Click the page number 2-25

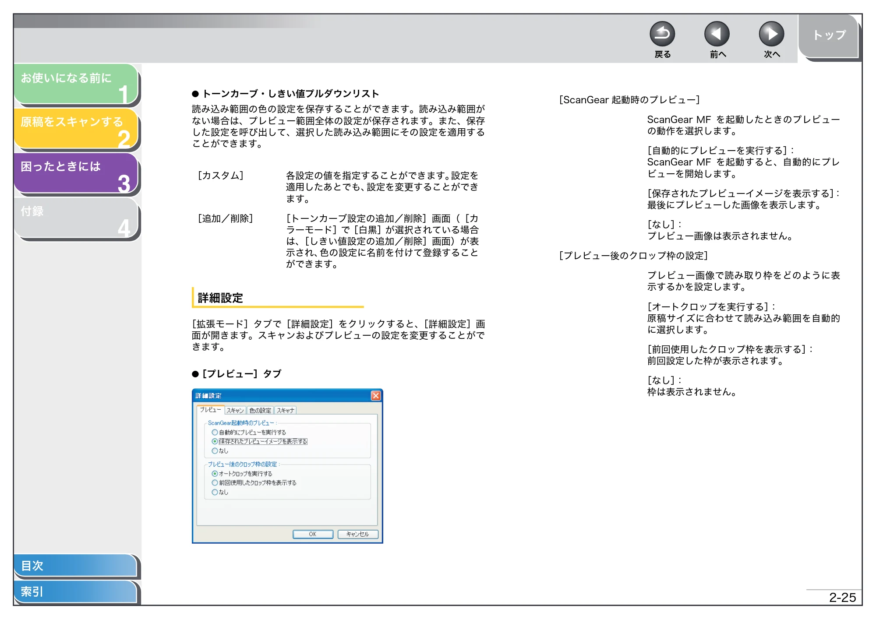(842, 598)
